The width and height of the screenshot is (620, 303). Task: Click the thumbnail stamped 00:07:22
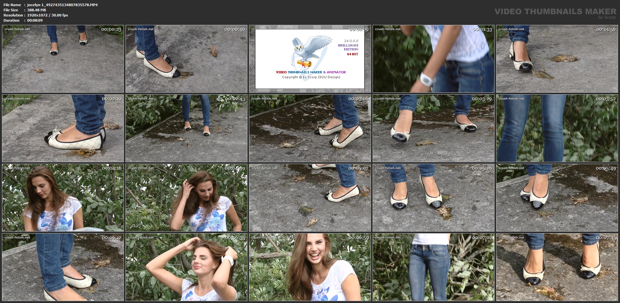coord(433,267)
